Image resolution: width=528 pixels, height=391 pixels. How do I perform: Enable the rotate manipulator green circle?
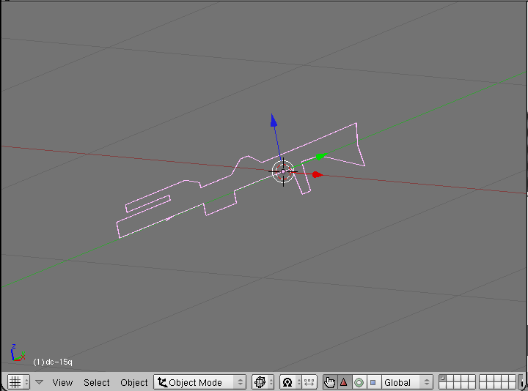(x=359, y=382)
